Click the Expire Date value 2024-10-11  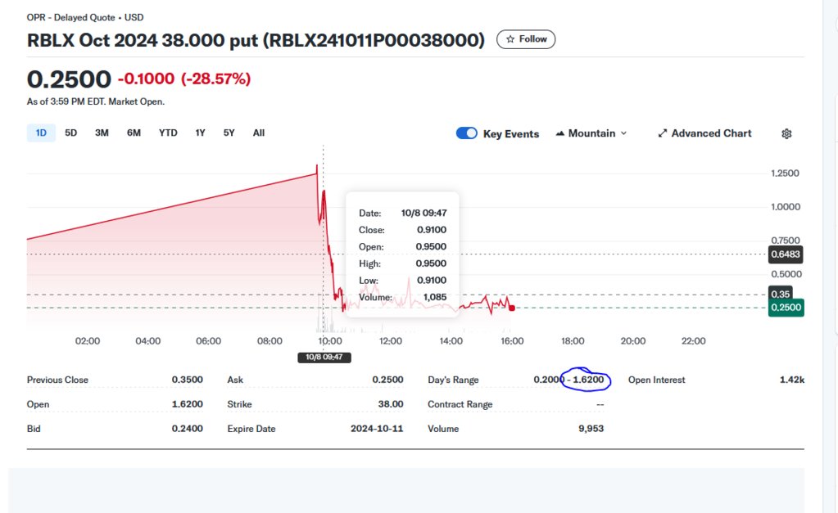coord(377,429)
